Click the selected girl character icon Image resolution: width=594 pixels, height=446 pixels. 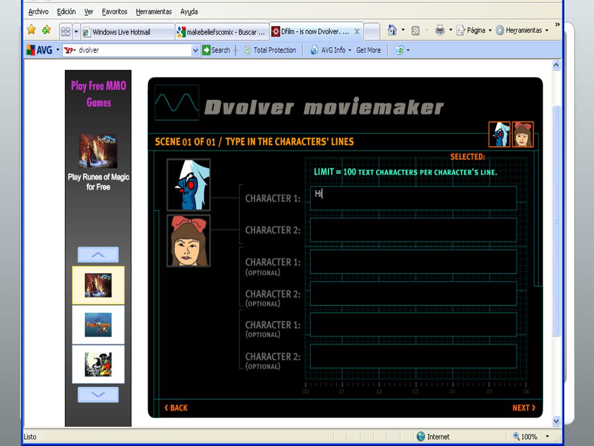click(x=523, y=134)
